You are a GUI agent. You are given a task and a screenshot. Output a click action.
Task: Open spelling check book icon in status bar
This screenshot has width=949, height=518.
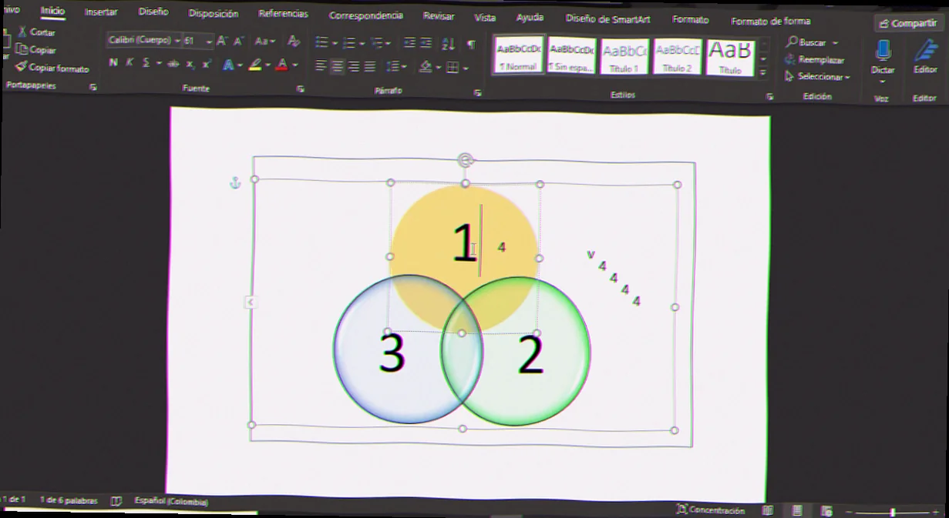116,501
